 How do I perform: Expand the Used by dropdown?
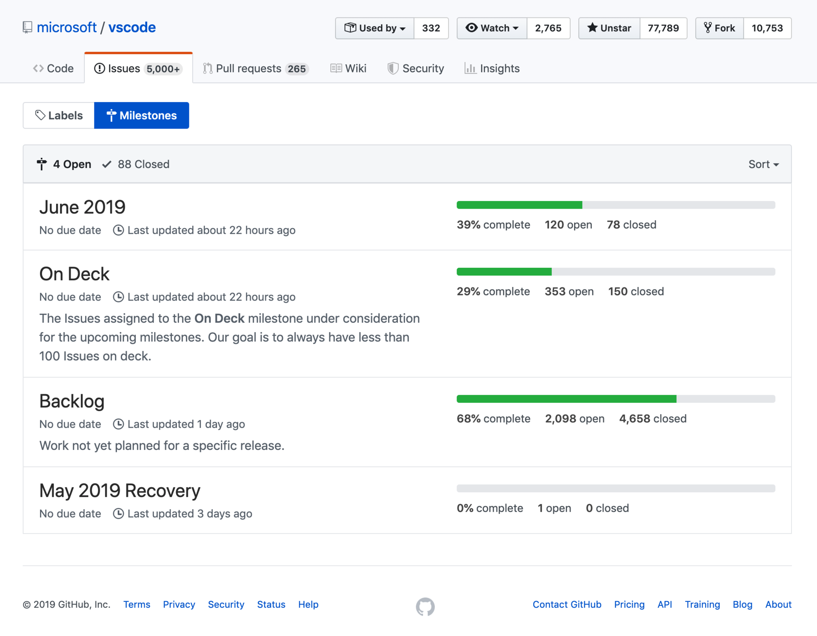(x=374, y=28)
